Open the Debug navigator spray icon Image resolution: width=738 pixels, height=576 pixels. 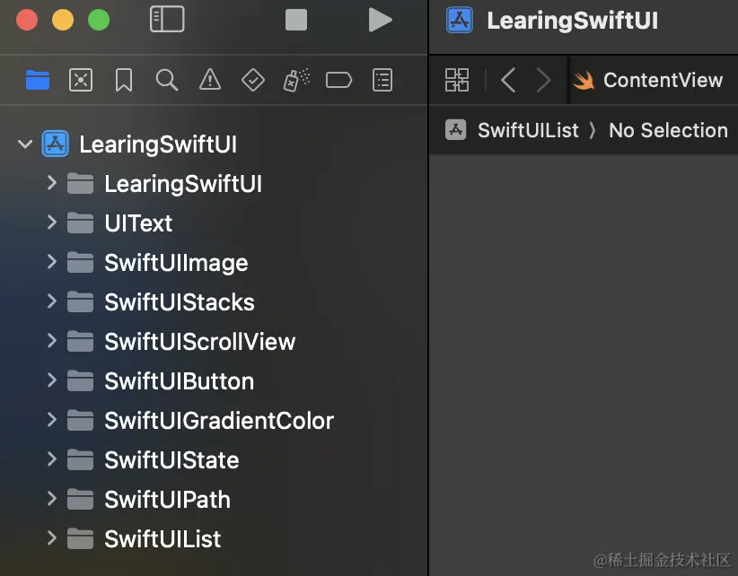[296, 80]
